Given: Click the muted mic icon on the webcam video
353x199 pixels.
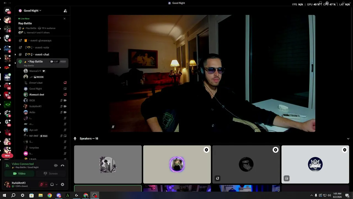Looking at the screenshot, I should pos(113,127).
